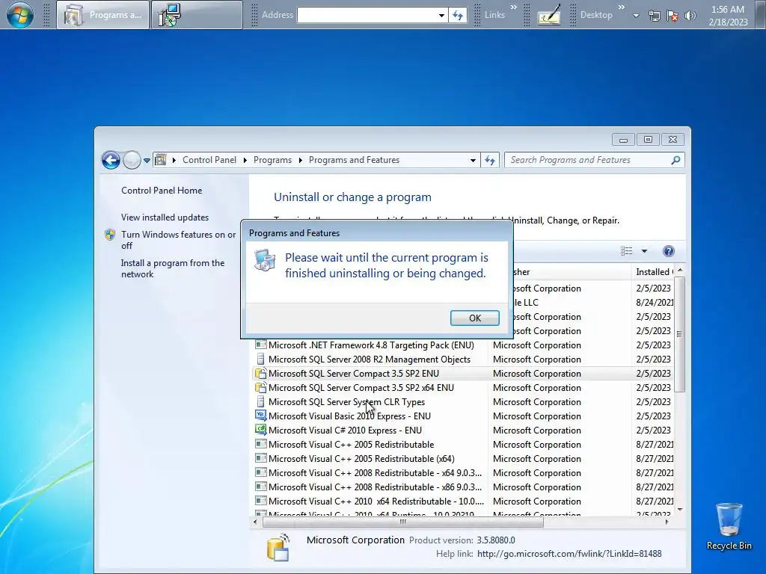Click the search magnifier icon

click(675, 160)
